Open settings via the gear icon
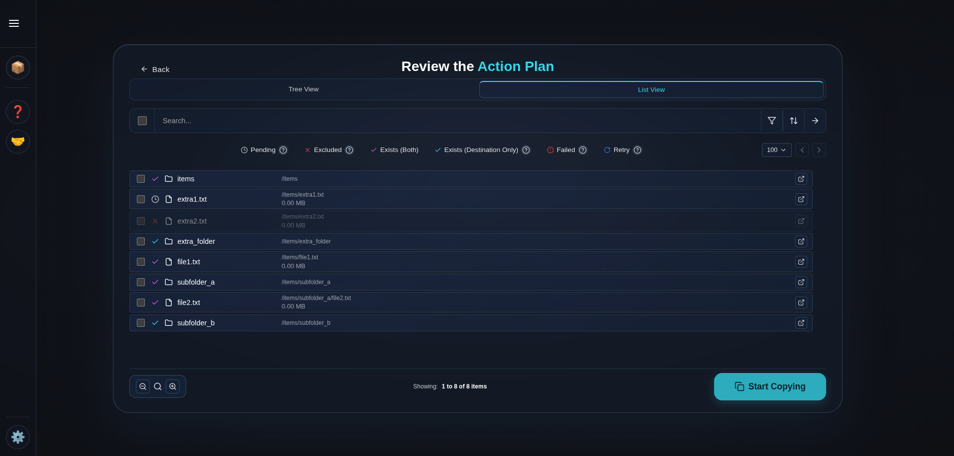This screenshot has width=954, height=456. coord(18,437)
